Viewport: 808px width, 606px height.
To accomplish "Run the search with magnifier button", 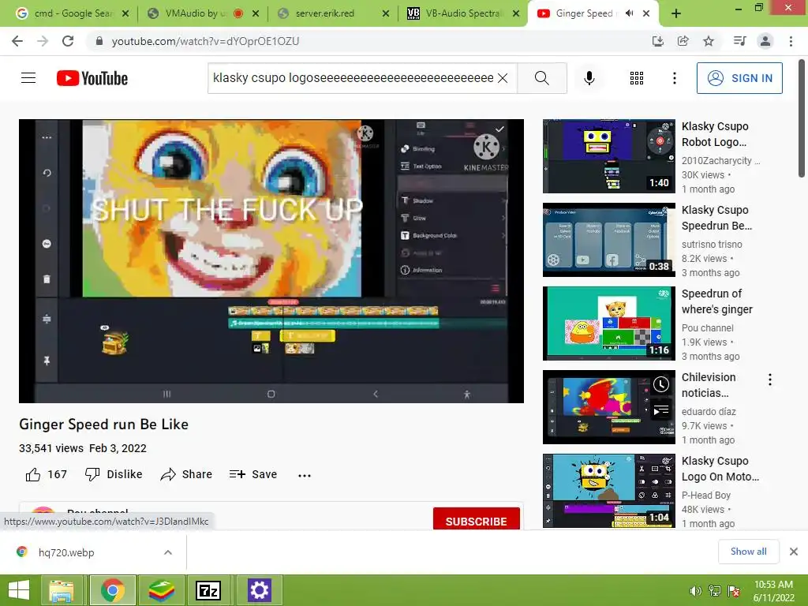I will pyautogui.click(x=541, y=78).
